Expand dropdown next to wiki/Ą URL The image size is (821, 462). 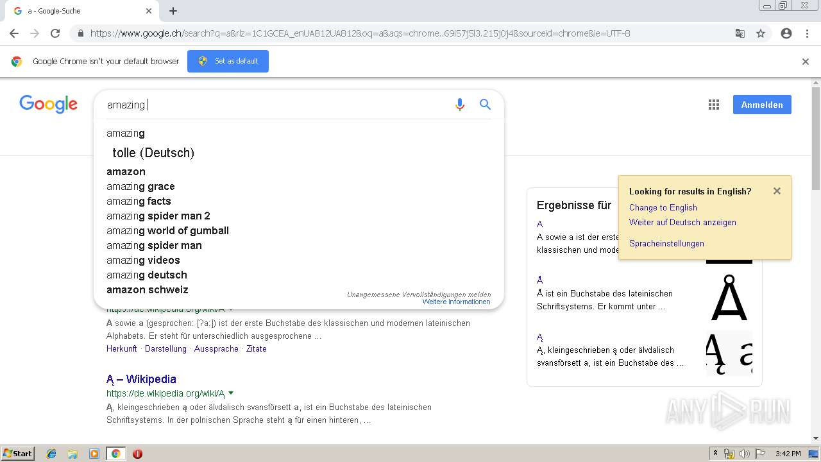click(x=231, y=393)
